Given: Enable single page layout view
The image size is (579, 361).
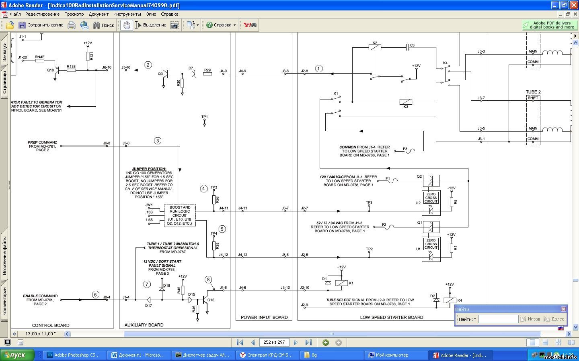Looking at the screenshot, I should (x=532, y=343).
